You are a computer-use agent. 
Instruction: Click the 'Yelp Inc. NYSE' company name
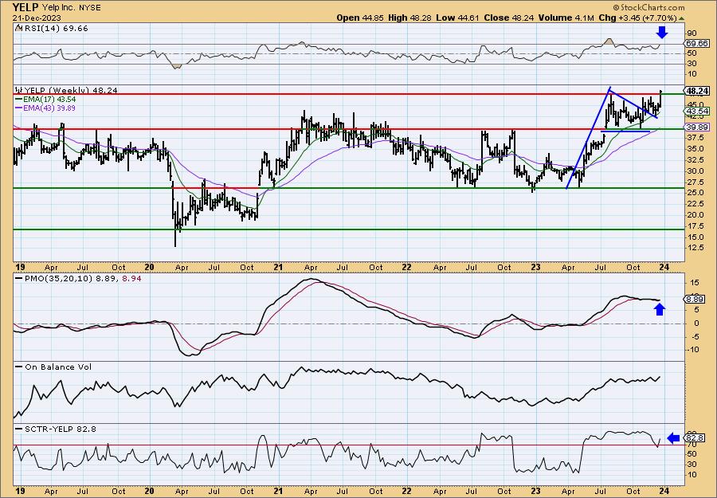pyautogui.click(x=72, y=7)
